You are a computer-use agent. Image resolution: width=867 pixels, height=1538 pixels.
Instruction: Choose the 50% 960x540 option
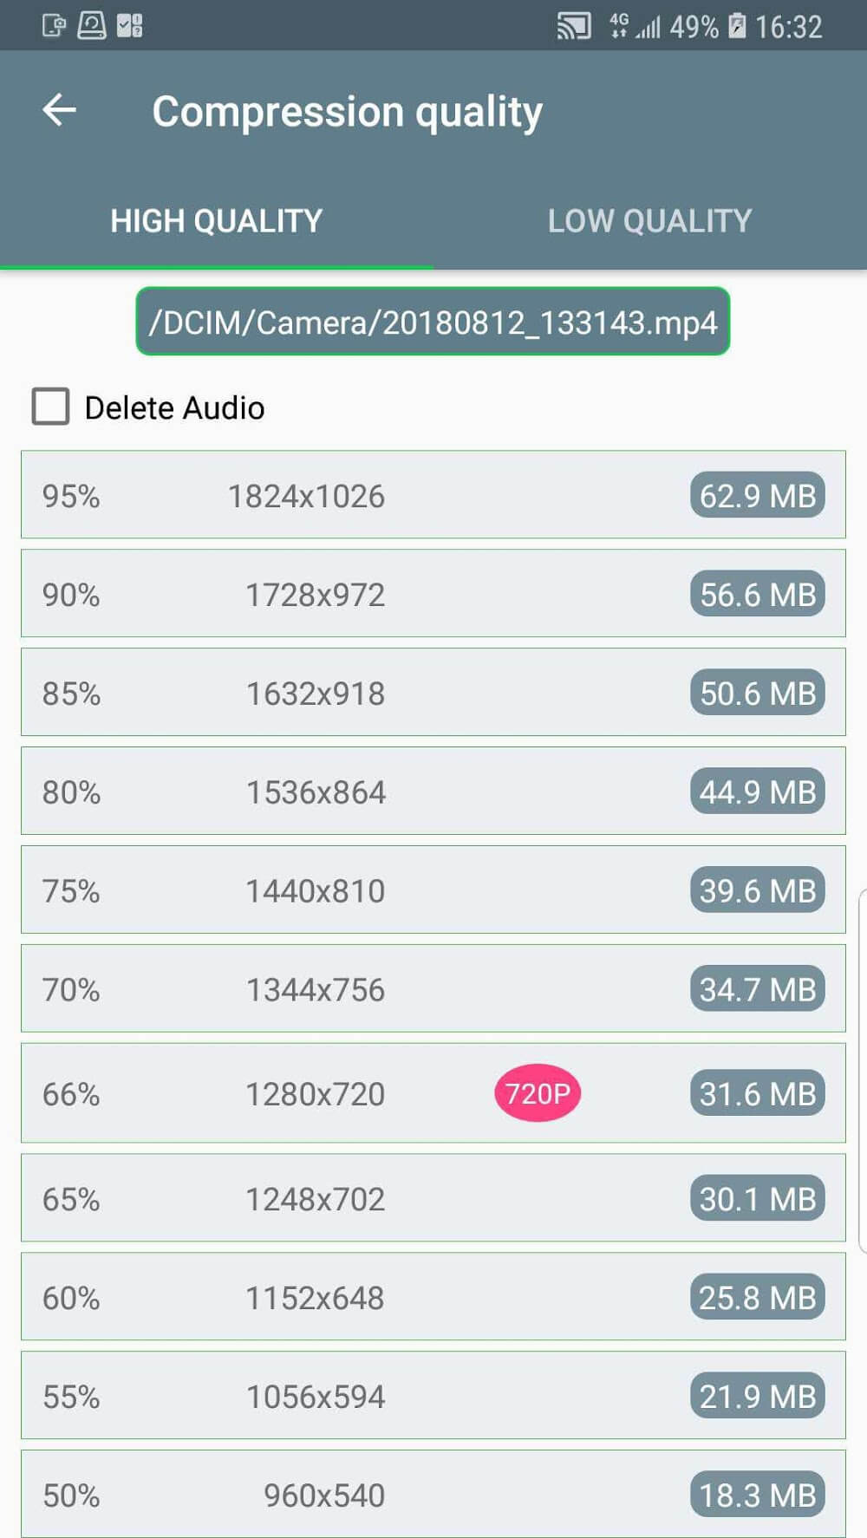point(433,1494)
